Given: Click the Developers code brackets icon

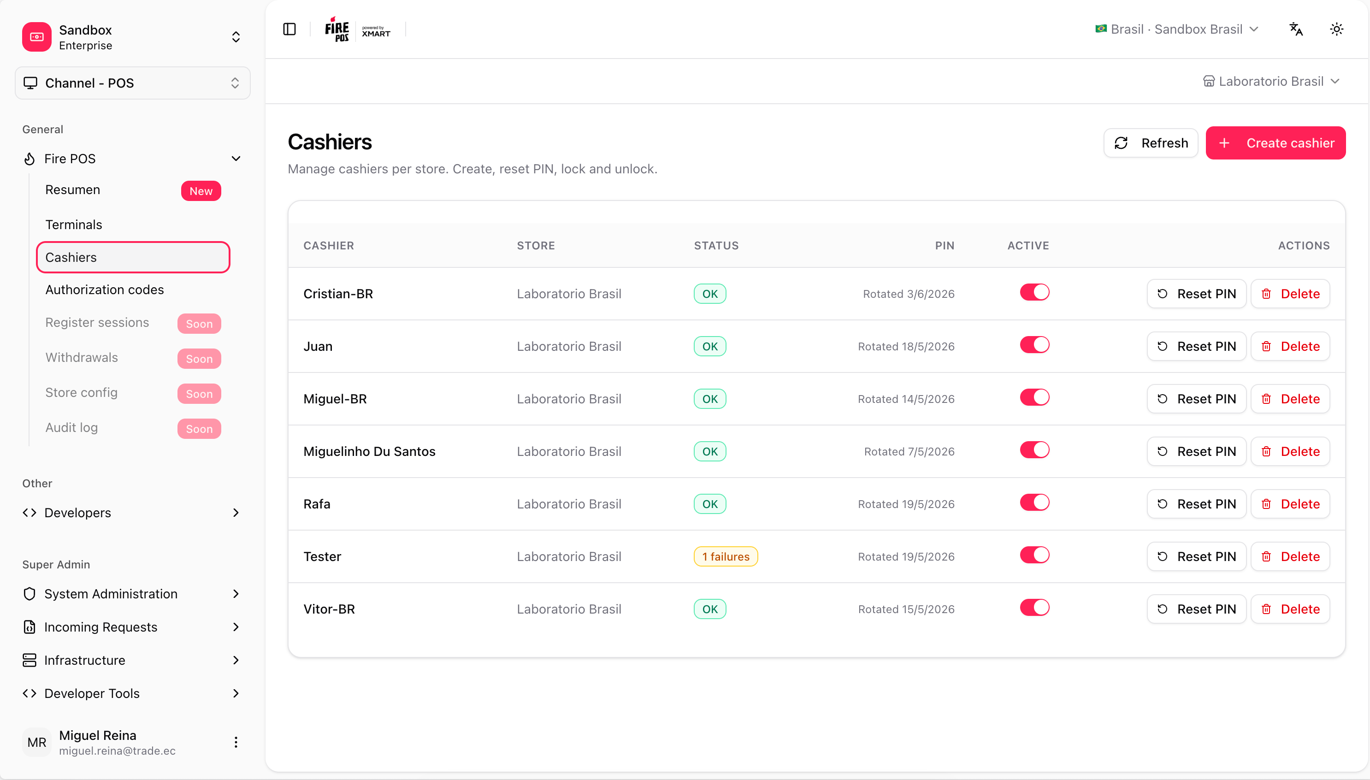Looking at the screenshot, I should pos(30,513).
